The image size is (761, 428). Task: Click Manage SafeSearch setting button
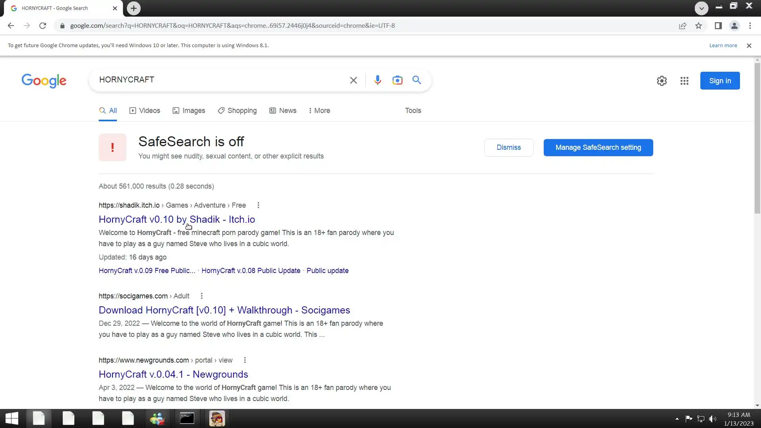tap(598, 147)
